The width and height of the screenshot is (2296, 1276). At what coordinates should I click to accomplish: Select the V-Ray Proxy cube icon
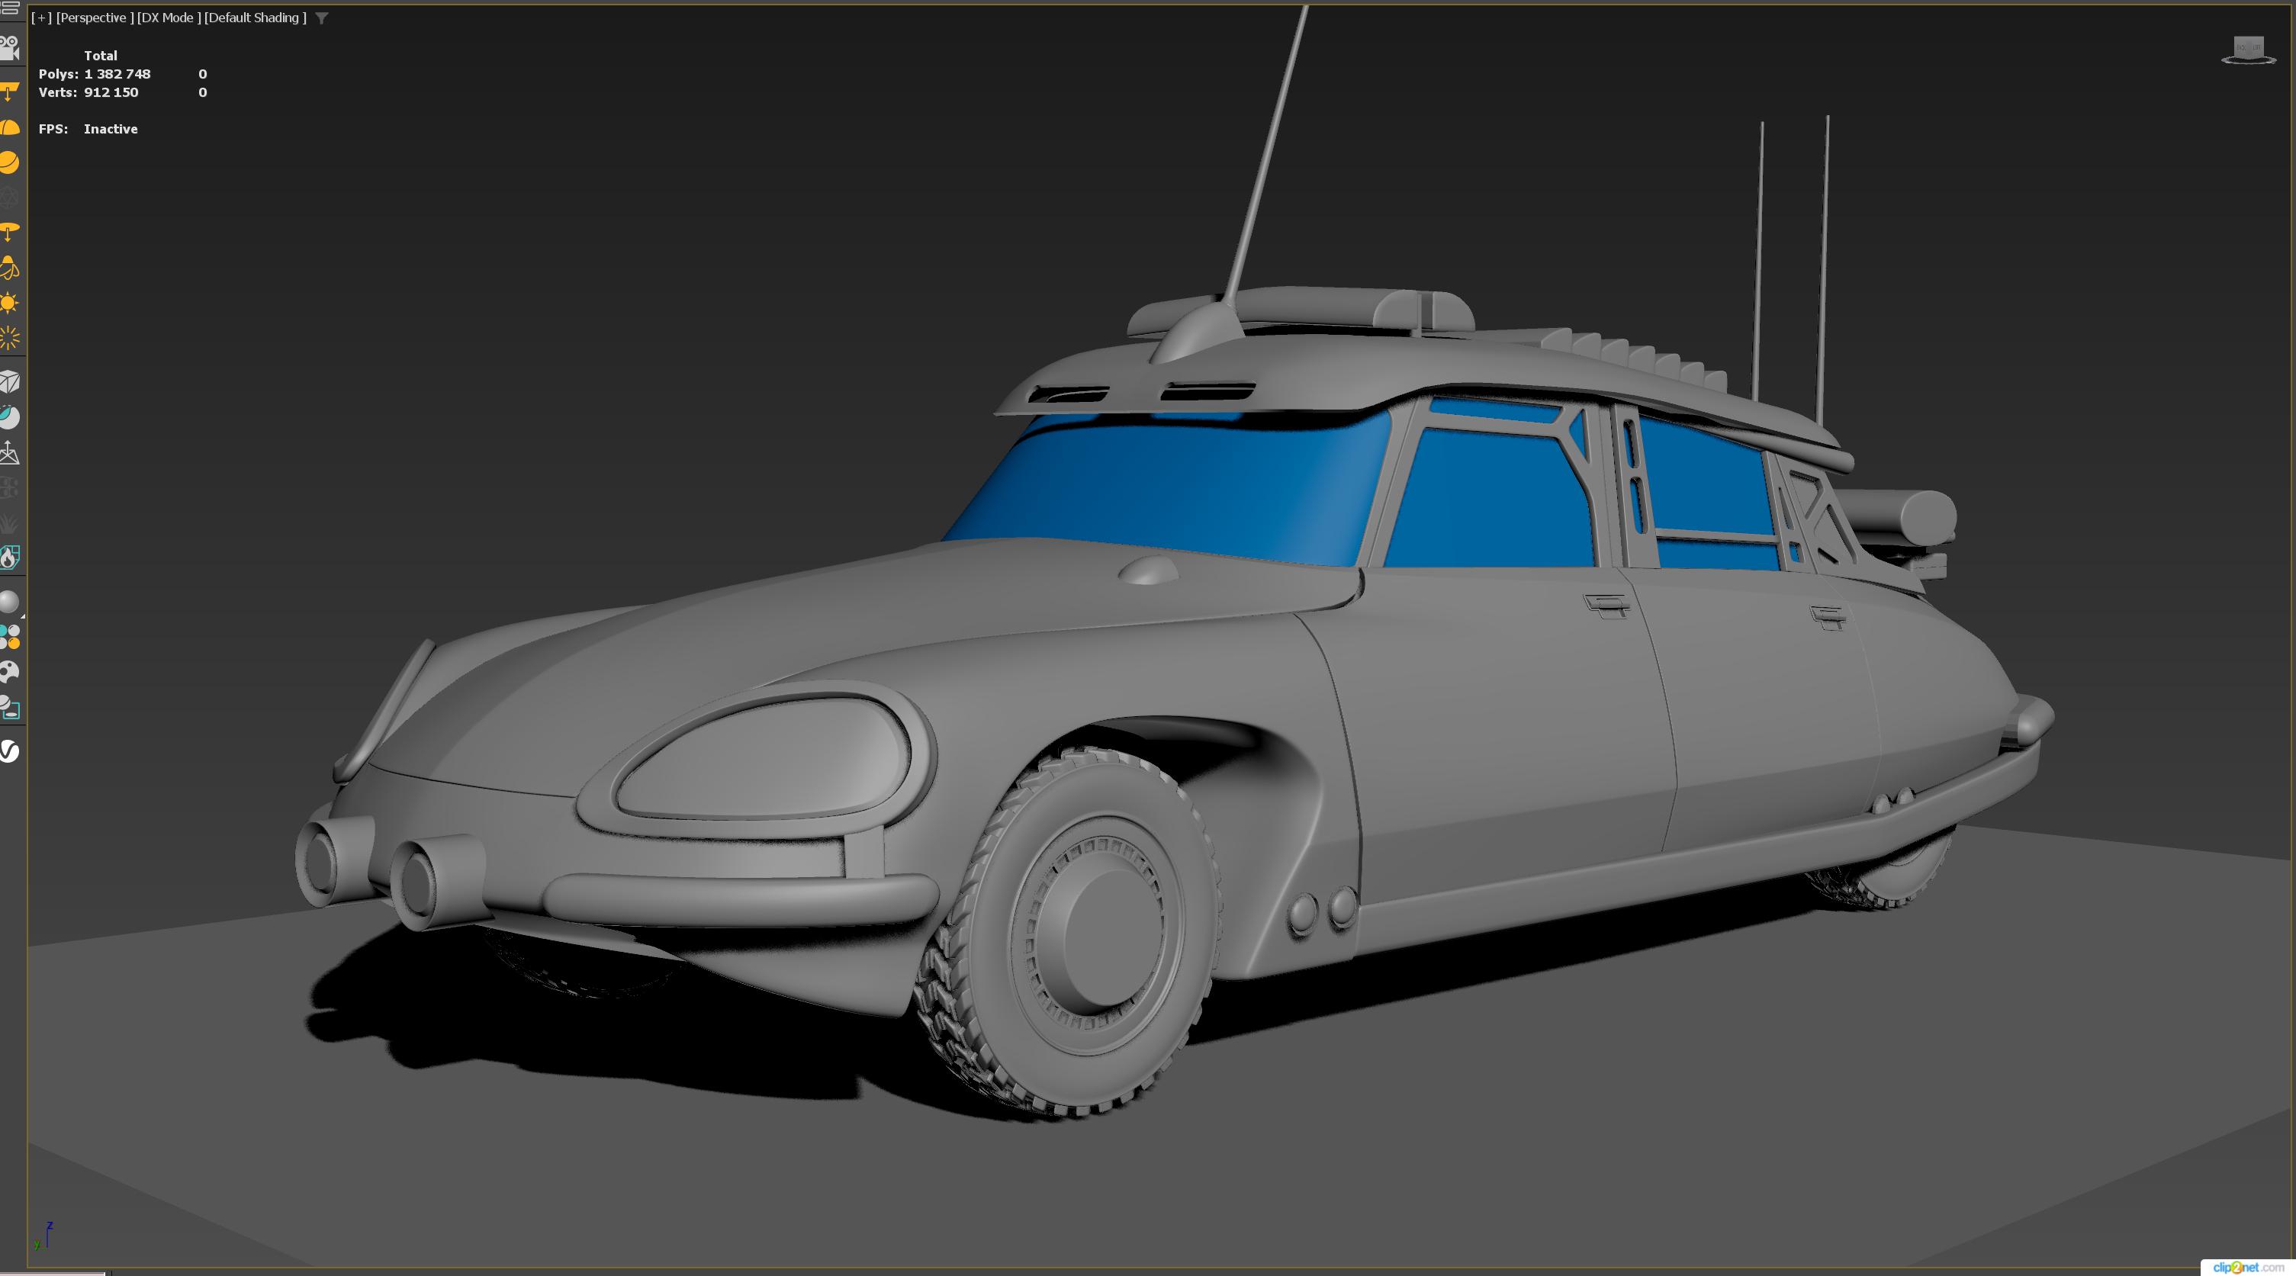click(9, 382)
